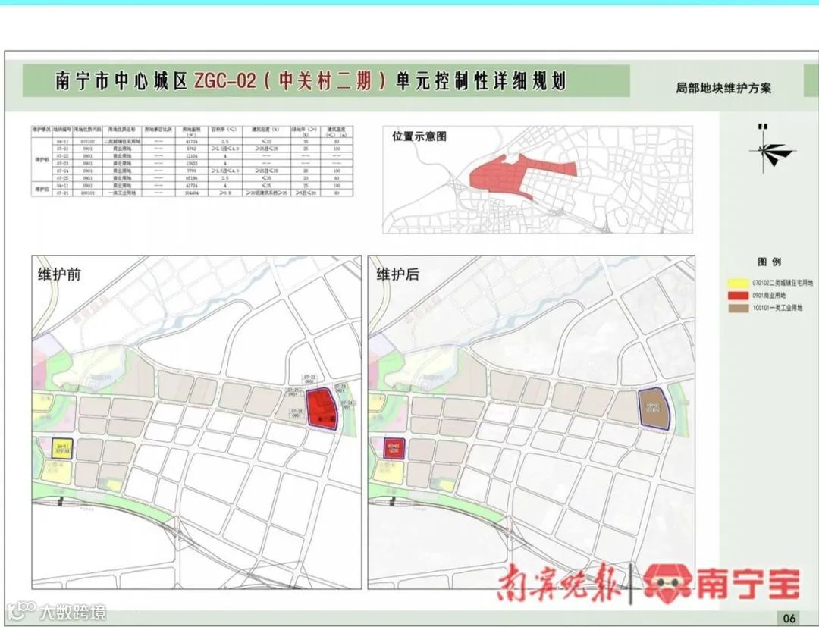The width and height of the screenshot is (819, 627).
Task: Click red parcel 04-11 in the 维护后 map
Action: [394, 448]
